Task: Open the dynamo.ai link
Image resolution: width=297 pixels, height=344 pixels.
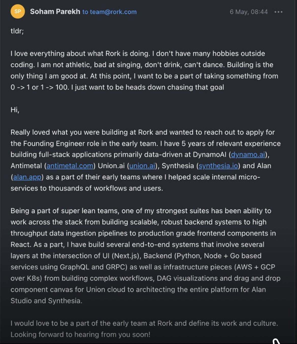Action: point(248,154)
